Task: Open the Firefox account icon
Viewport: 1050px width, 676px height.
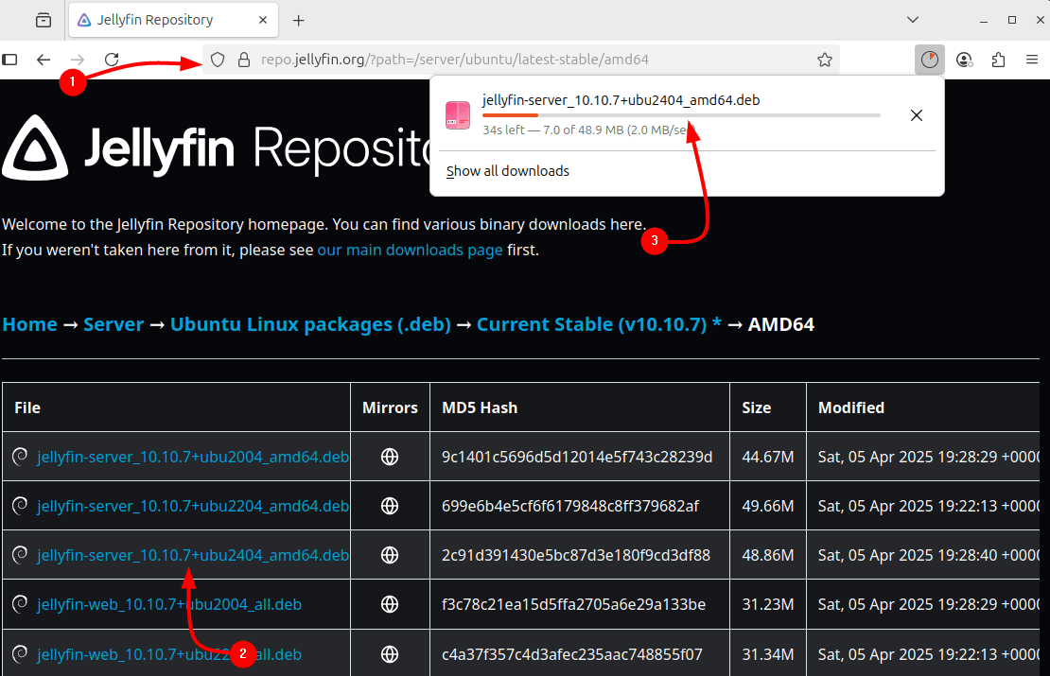Action: 964,60
